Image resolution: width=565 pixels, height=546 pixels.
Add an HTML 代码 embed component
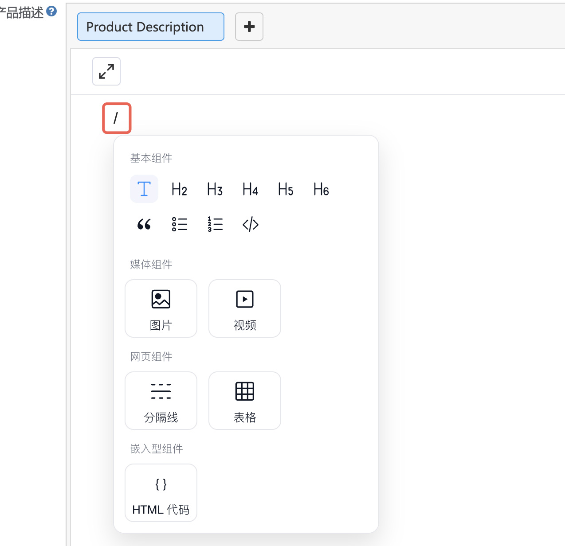[161, 493]
